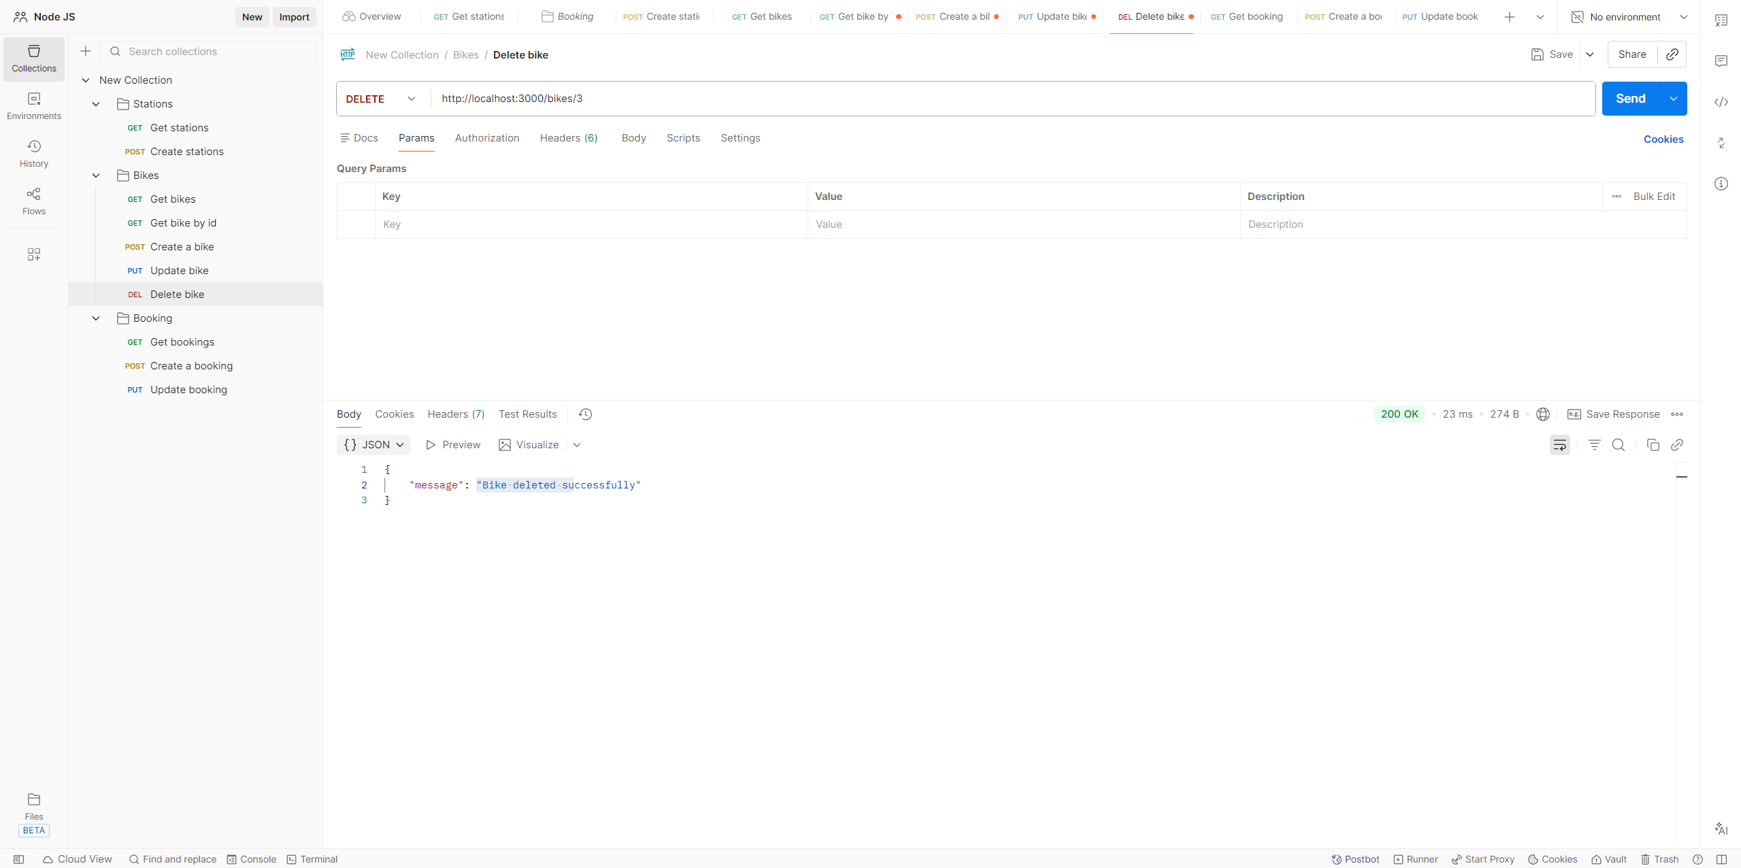This screenshot has width=1741, height=868.
Task: Toggle the two-pane layout in status bar
Action: click(x=1721, y=859)
